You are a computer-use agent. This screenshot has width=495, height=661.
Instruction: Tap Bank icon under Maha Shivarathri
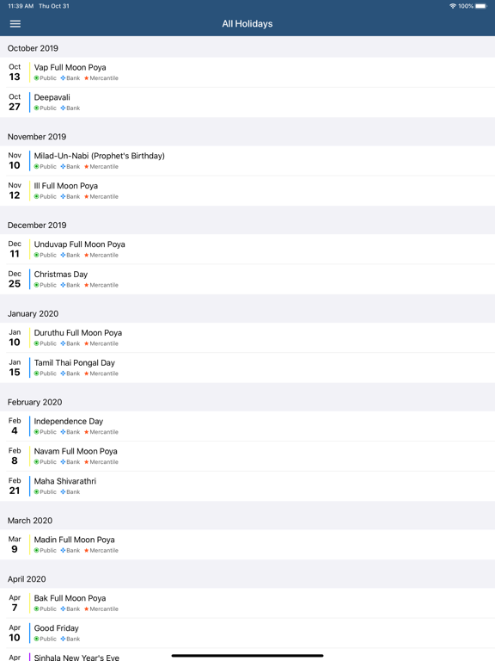point(63,492)
